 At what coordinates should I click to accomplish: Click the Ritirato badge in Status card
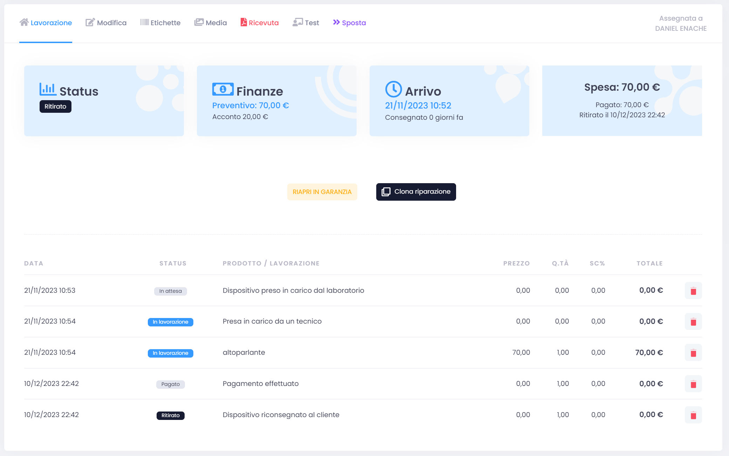coord(55,106)
